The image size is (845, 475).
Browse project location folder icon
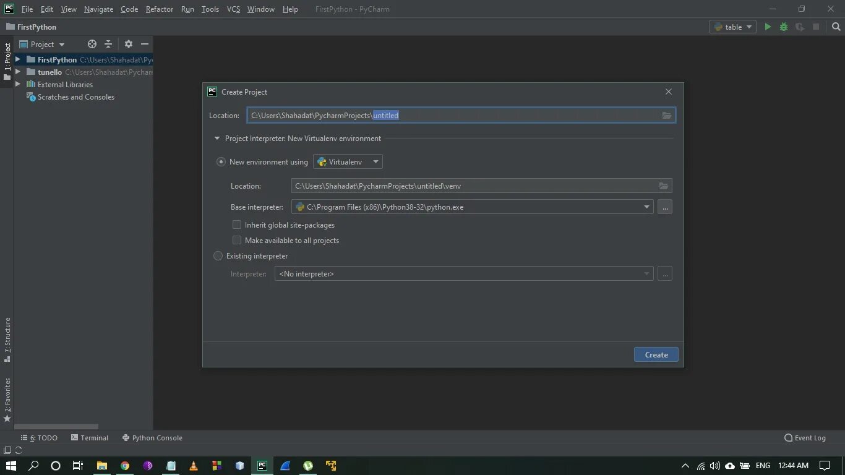tap(667, 116)
